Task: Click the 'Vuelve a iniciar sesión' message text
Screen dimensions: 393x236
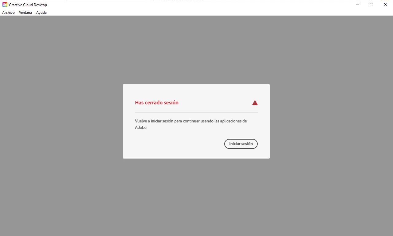Action: [191, 124]
